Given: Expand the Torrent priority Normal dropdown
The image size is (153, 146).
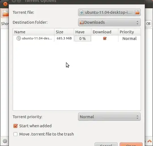Looking at the screenshot, I should click(109, 117).
